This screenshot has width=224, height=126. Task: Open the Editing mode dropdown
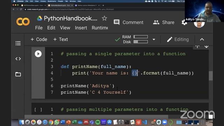(x=178, y=40)
